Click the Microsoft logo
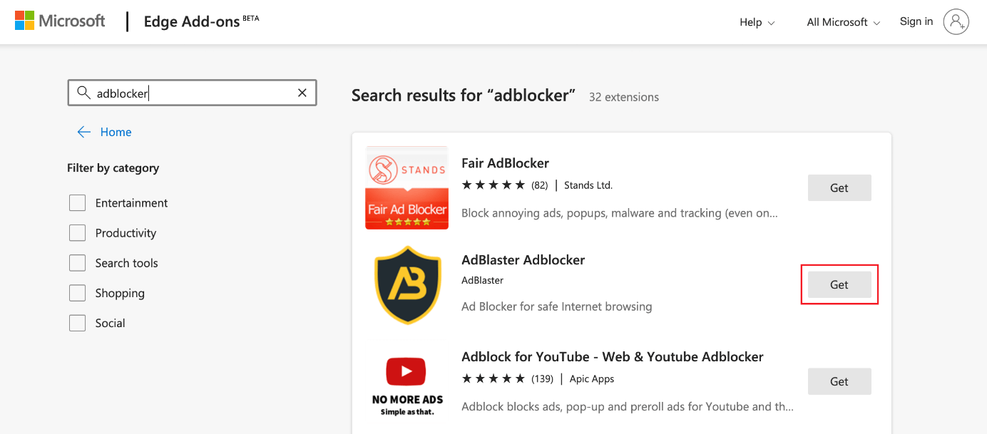The height and width of the screenshot is (434, 987). [x=60, y=21]
